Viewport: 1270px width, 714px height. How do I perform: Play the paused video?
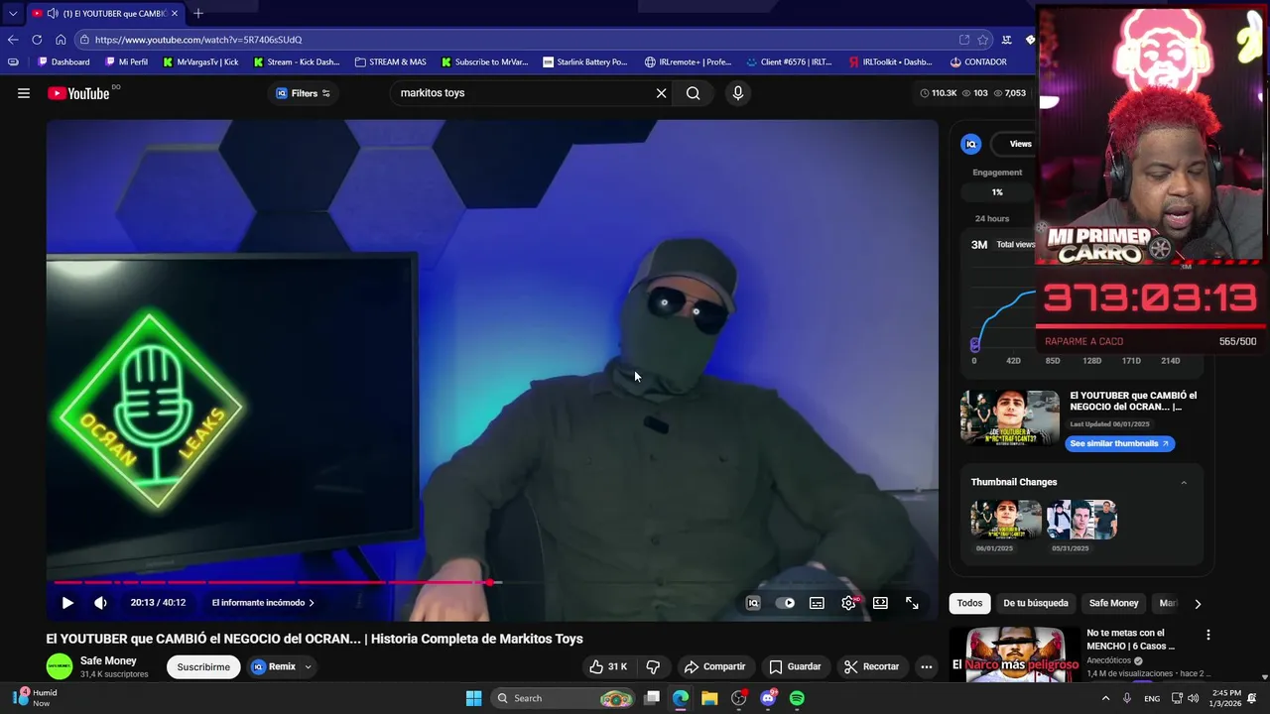point(67,603)
